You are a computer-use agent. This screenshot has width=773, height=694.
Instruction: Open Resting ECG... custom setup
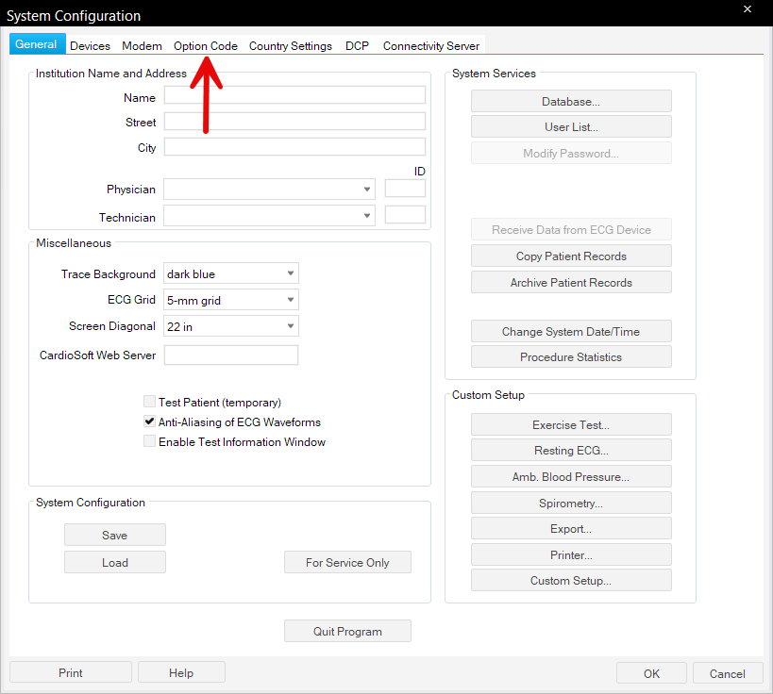click(571, 451)
